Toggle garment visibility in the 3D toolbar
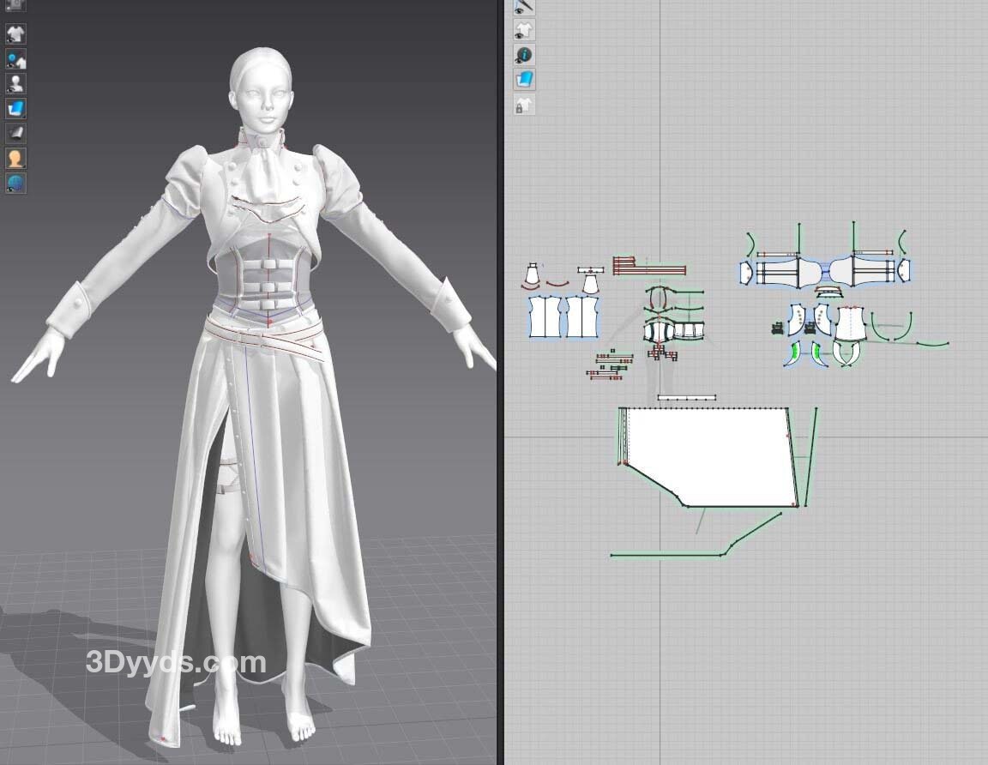 click(15, 34)
